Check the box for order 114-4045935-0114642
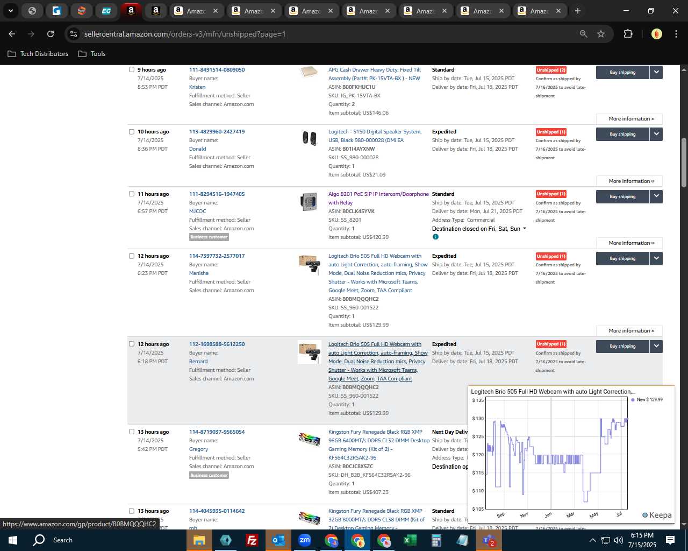 [132, 511]
